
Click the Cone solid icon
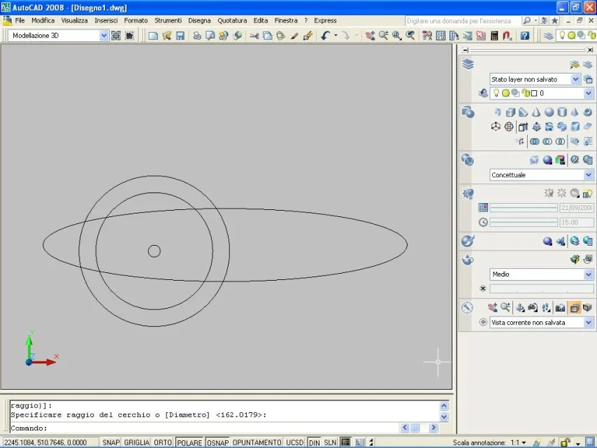click(x=536, y=112)
